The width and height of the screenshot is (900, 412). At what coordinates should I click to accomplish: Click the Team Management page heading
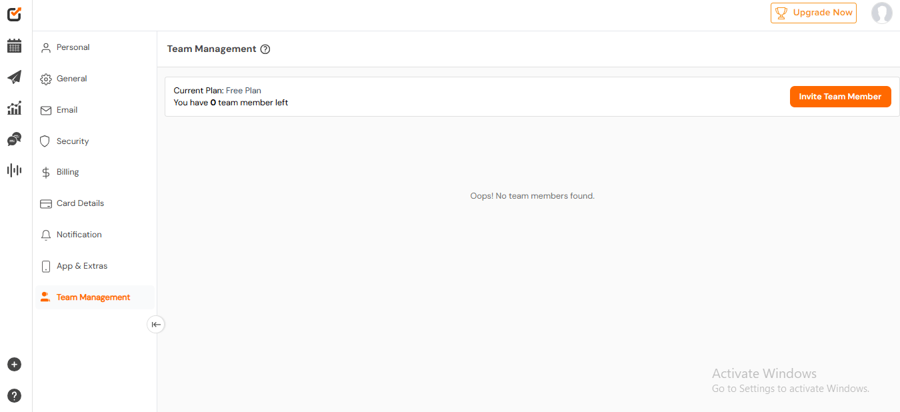(212, 49)
